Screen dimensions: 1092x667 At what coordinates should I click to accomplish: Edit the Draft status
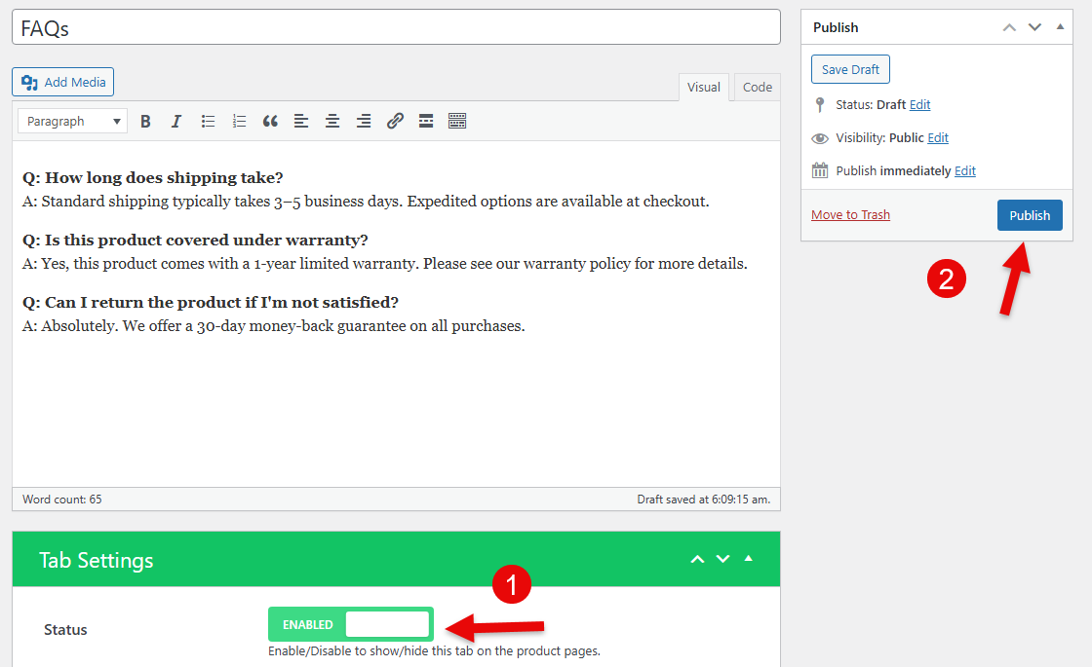coord(920,104)
